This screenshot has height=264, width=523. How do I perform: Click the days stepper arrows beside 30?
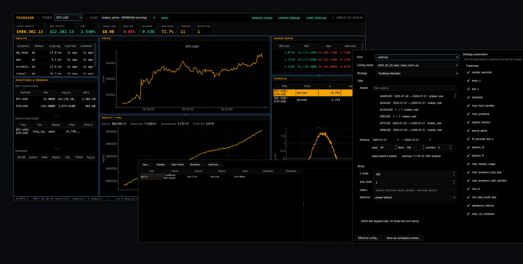395,148
